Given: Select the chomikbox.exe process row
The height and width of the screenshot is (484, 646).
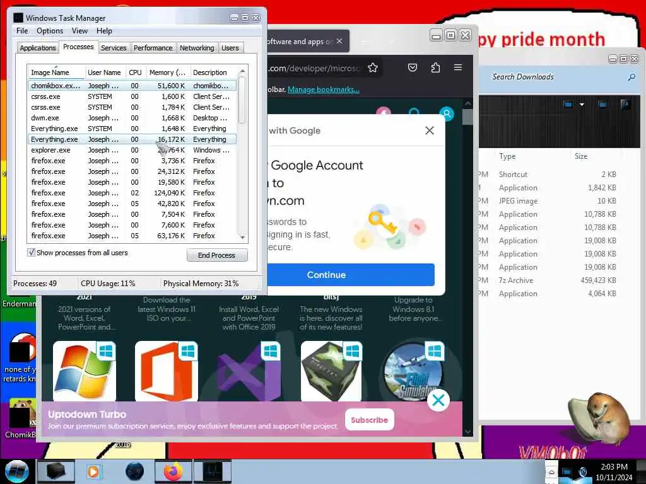Looking at the screenshot, I should pos(132,86).
